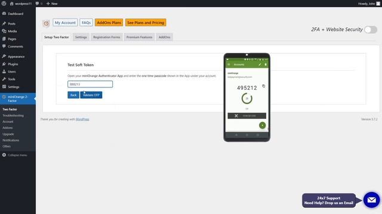382x214 pixels.
Task: Select the Setup Two Factor tab
Action: pos(57,37)
